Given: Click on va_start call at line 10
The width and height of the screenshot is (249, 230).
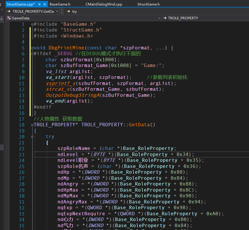Looking at the screenshot, I should [58, 77].
